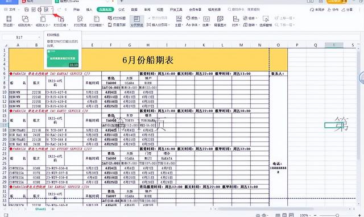This screenshot has height=217, width=364.
Task: Click the 联系人 cell in column O
Action: click(x=278, y=73)
